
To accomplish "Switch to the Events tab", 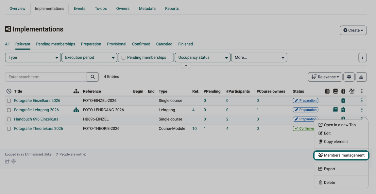I will [x=79, y=8].
